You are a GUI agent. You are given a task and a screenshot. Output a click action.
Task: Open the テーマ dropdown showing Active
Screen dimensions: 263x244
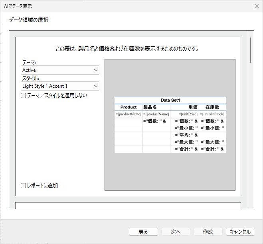60,70
